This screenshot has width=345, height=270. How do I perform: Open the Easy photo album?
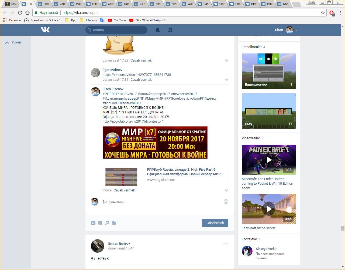pos(269,111)
